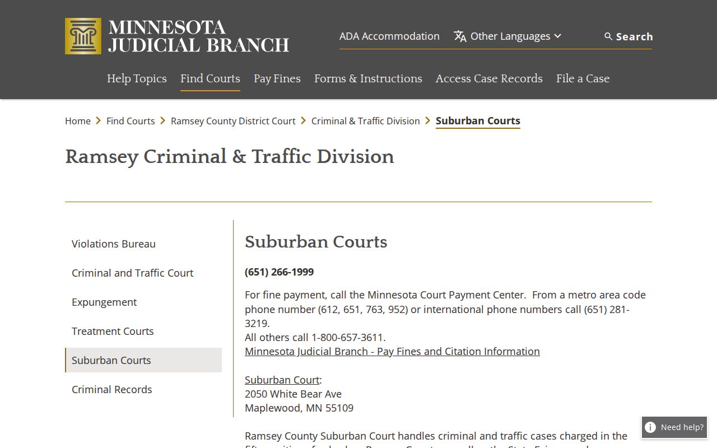Select Criminal and Traffic Court sidebar item

click(x=143, y=273)
